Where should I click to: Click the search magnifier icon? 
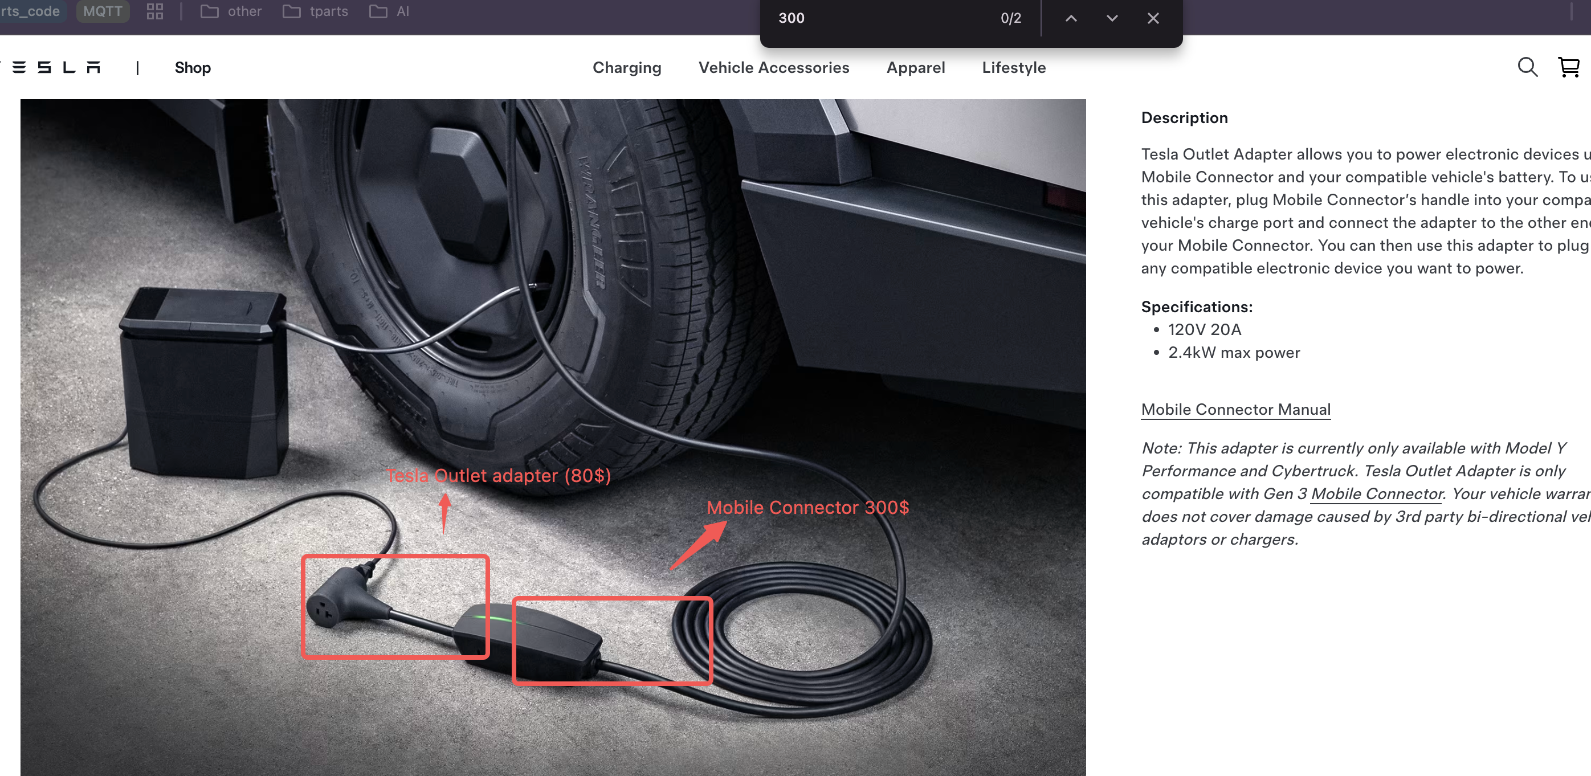click(1527, 67)
